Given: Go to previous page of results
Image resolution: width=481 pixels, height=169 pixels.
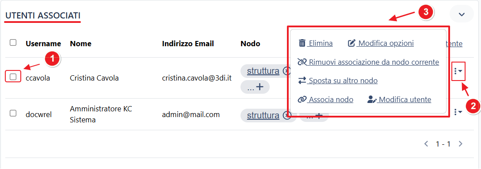Looking at the screenshot, I should 426,143.
